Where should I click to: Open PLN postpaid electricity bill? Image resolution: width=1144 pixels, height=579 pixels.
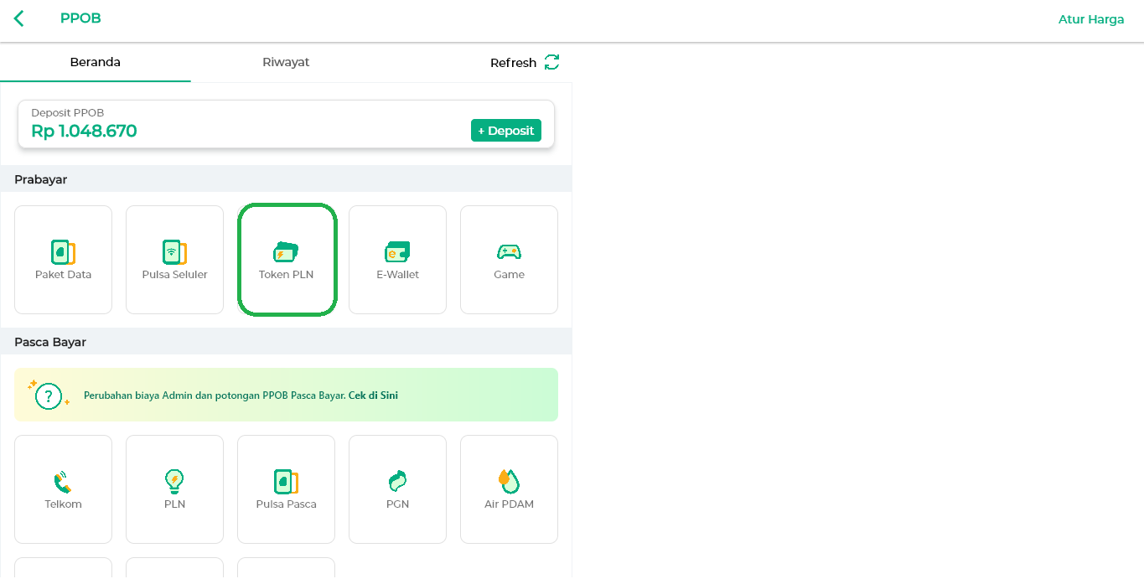(174, 489)
